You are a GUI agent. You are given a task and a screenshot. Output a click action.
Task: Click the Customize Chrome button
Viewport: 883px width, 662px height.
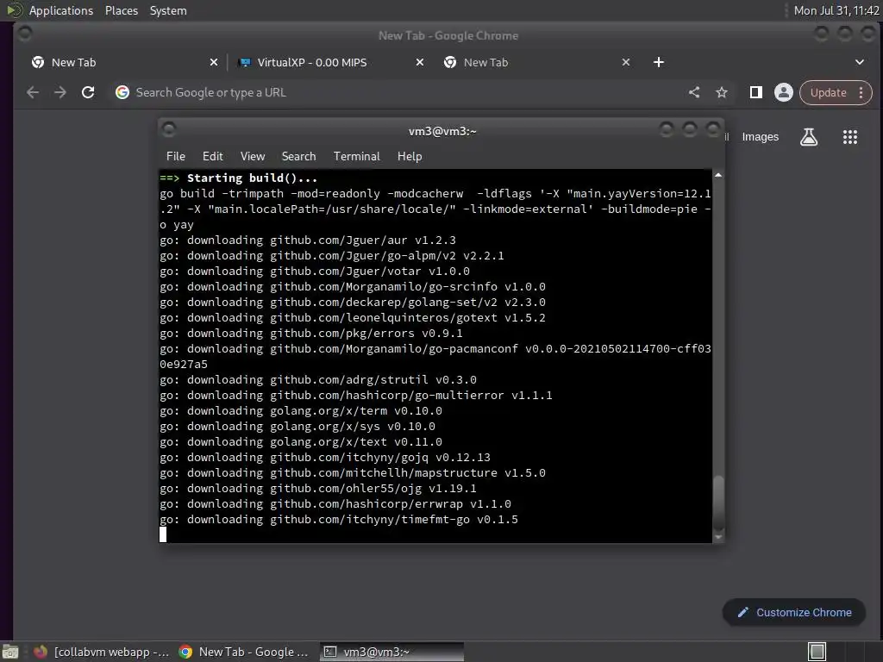[x=794, y=613]
